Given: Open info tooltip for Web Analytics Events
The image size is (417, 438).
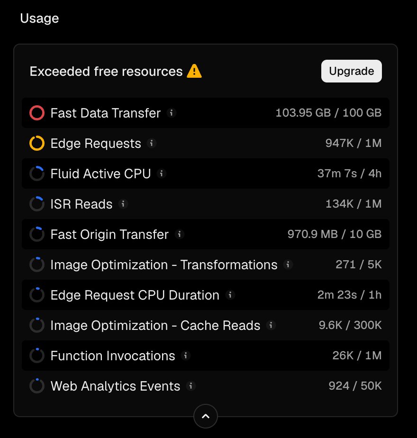Looking at the screenshot, I should (x=191, y=386).
